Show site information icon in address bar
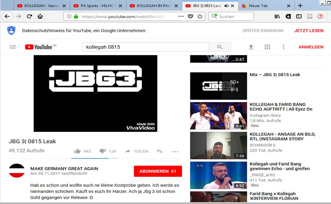331x204 pixels. click(x=69, y=16)
